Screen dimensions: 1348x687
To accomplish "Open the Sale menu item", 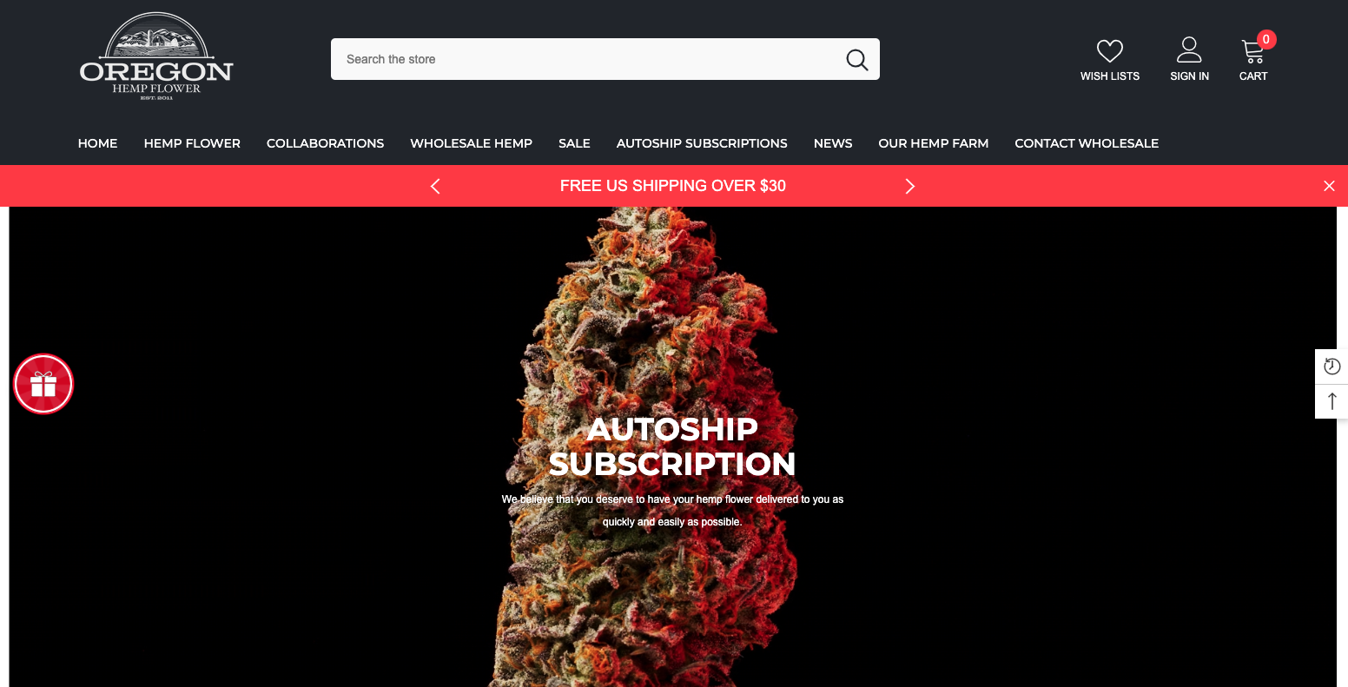I will 574,143.
